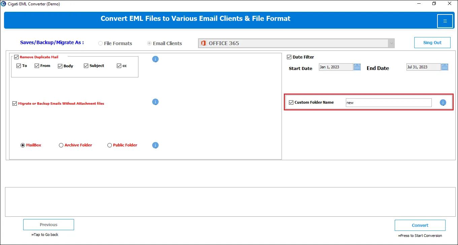Click the Cigati app logo in title bar

[3, 4]
